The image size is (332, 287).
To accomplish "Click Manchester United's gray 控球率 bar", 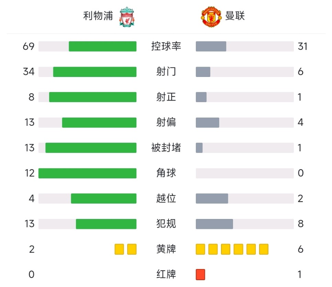I will point(211,46).
